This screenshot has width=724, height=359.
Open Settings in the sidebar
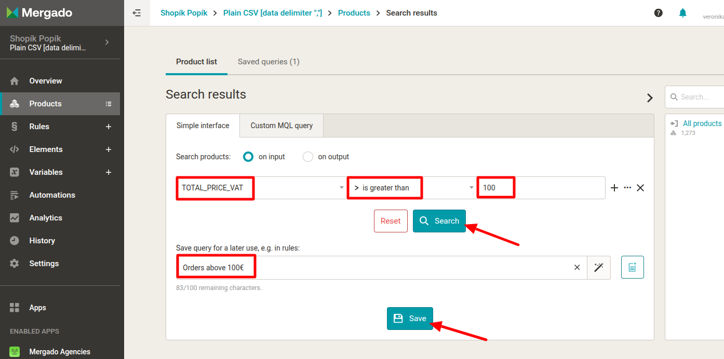click(x=60, y=264)
